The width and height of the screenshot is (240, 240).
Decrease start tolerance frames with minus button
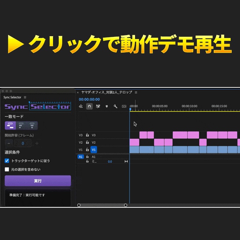[9, 143]
